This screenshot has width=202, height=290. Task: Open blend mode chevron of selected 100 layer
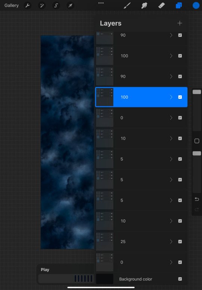coord(171,97)
